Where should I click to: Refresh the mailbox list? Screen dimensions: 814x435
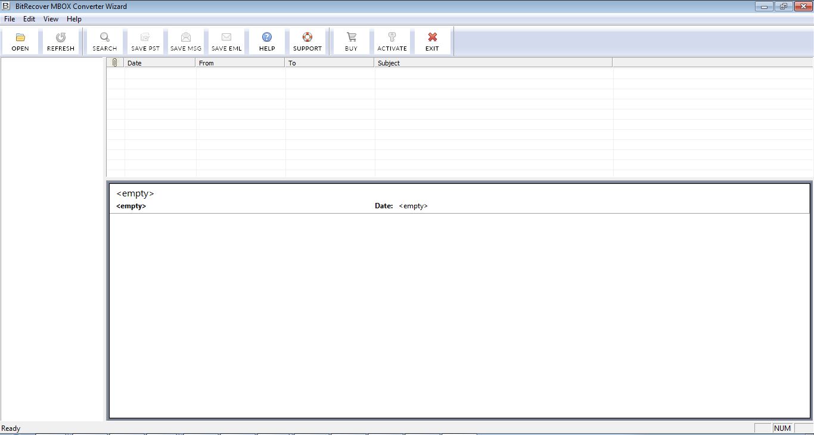61,42
